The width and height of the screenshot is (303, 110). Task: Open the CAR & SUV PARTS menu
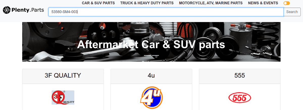point(98,3)
